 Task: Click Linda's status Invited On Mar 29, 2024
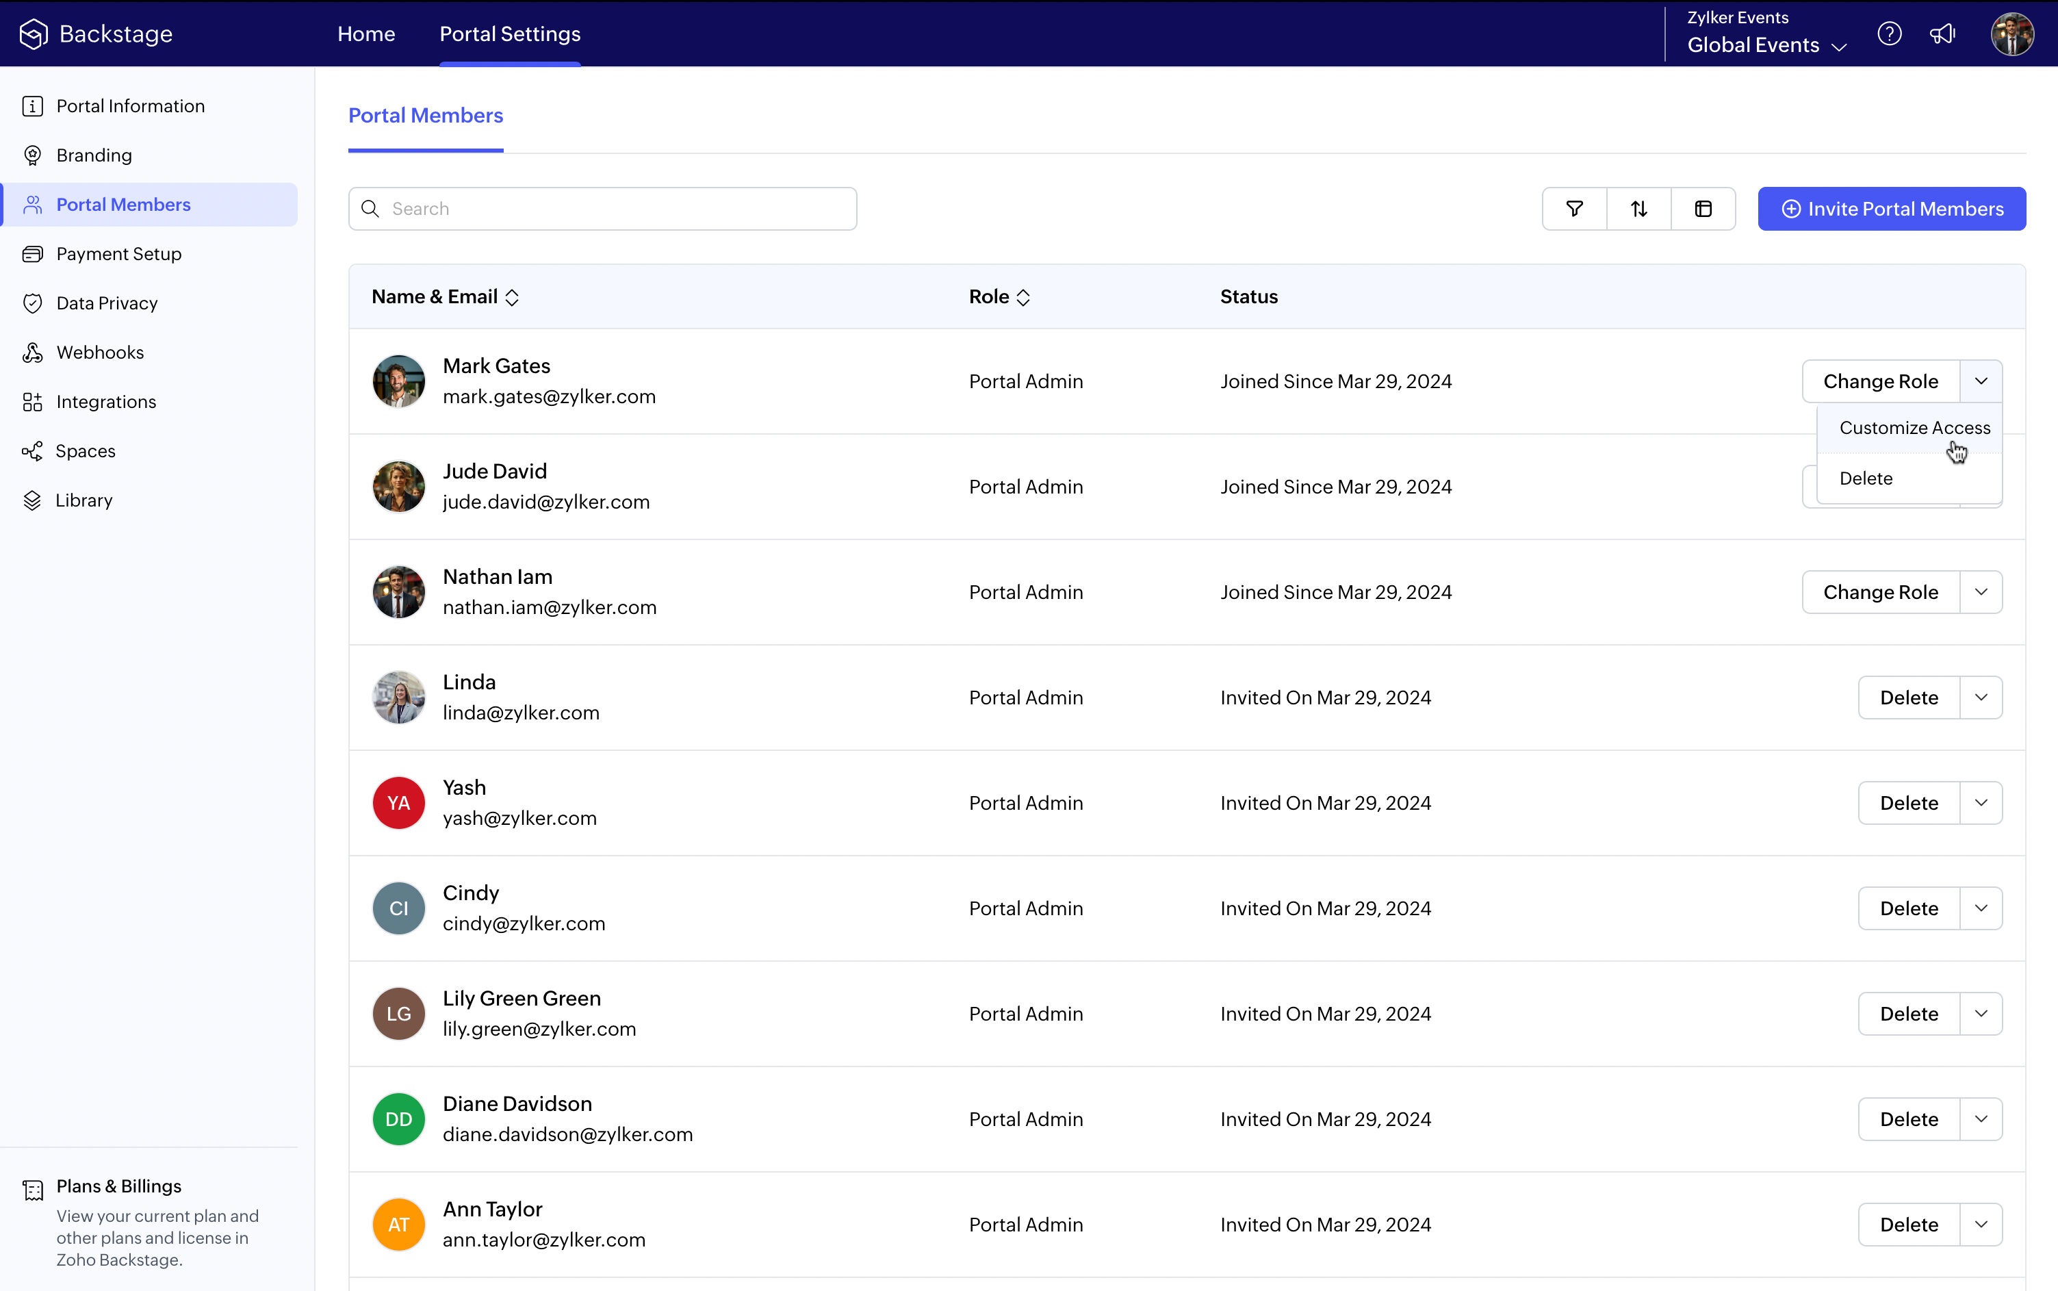coord(1326,698)
